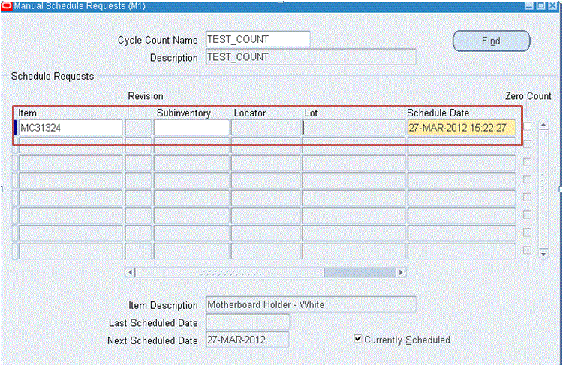Minimize the Manual Schedule Requests window
Image resolution: width=563 pixels, height=366 pixels.
click(529, 6)
